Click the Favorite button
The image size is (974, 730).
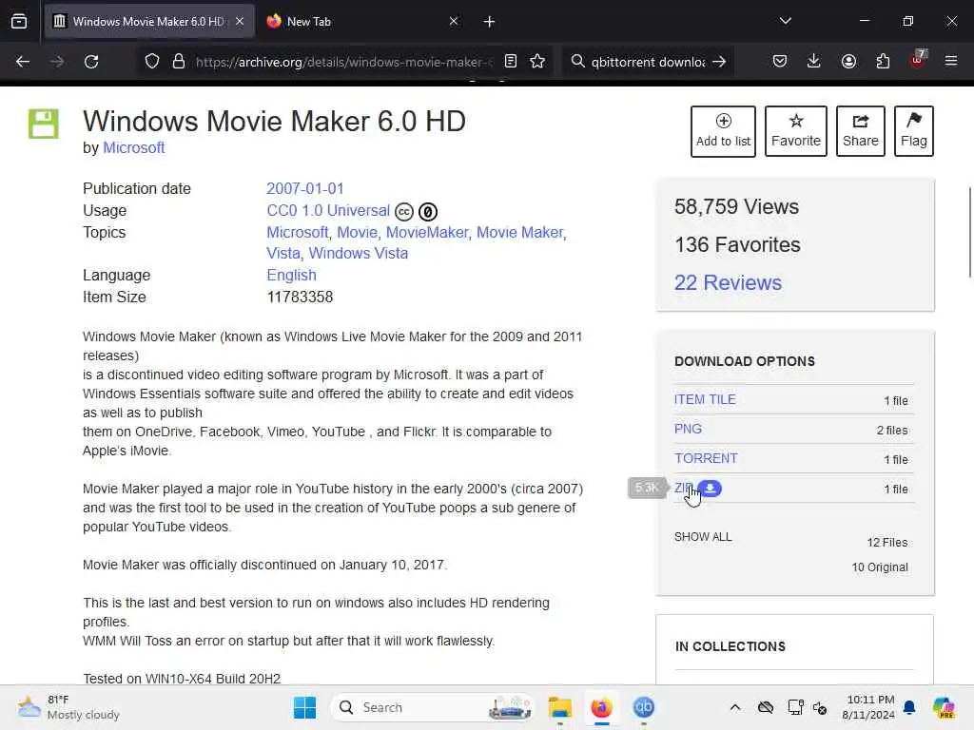click(x=796, y=131)
